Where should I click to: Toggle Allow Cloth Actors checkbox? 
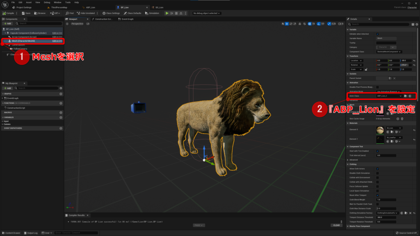[377, 169]
